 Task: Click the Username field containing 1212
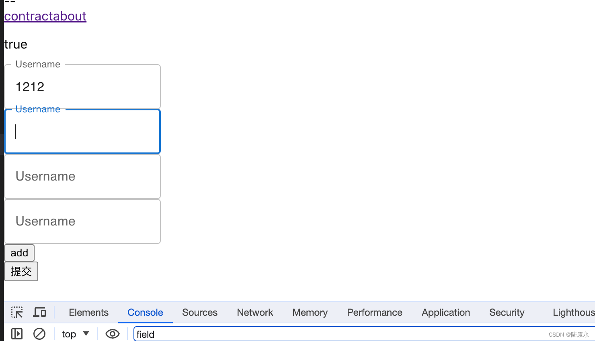(x=82, y=87)
